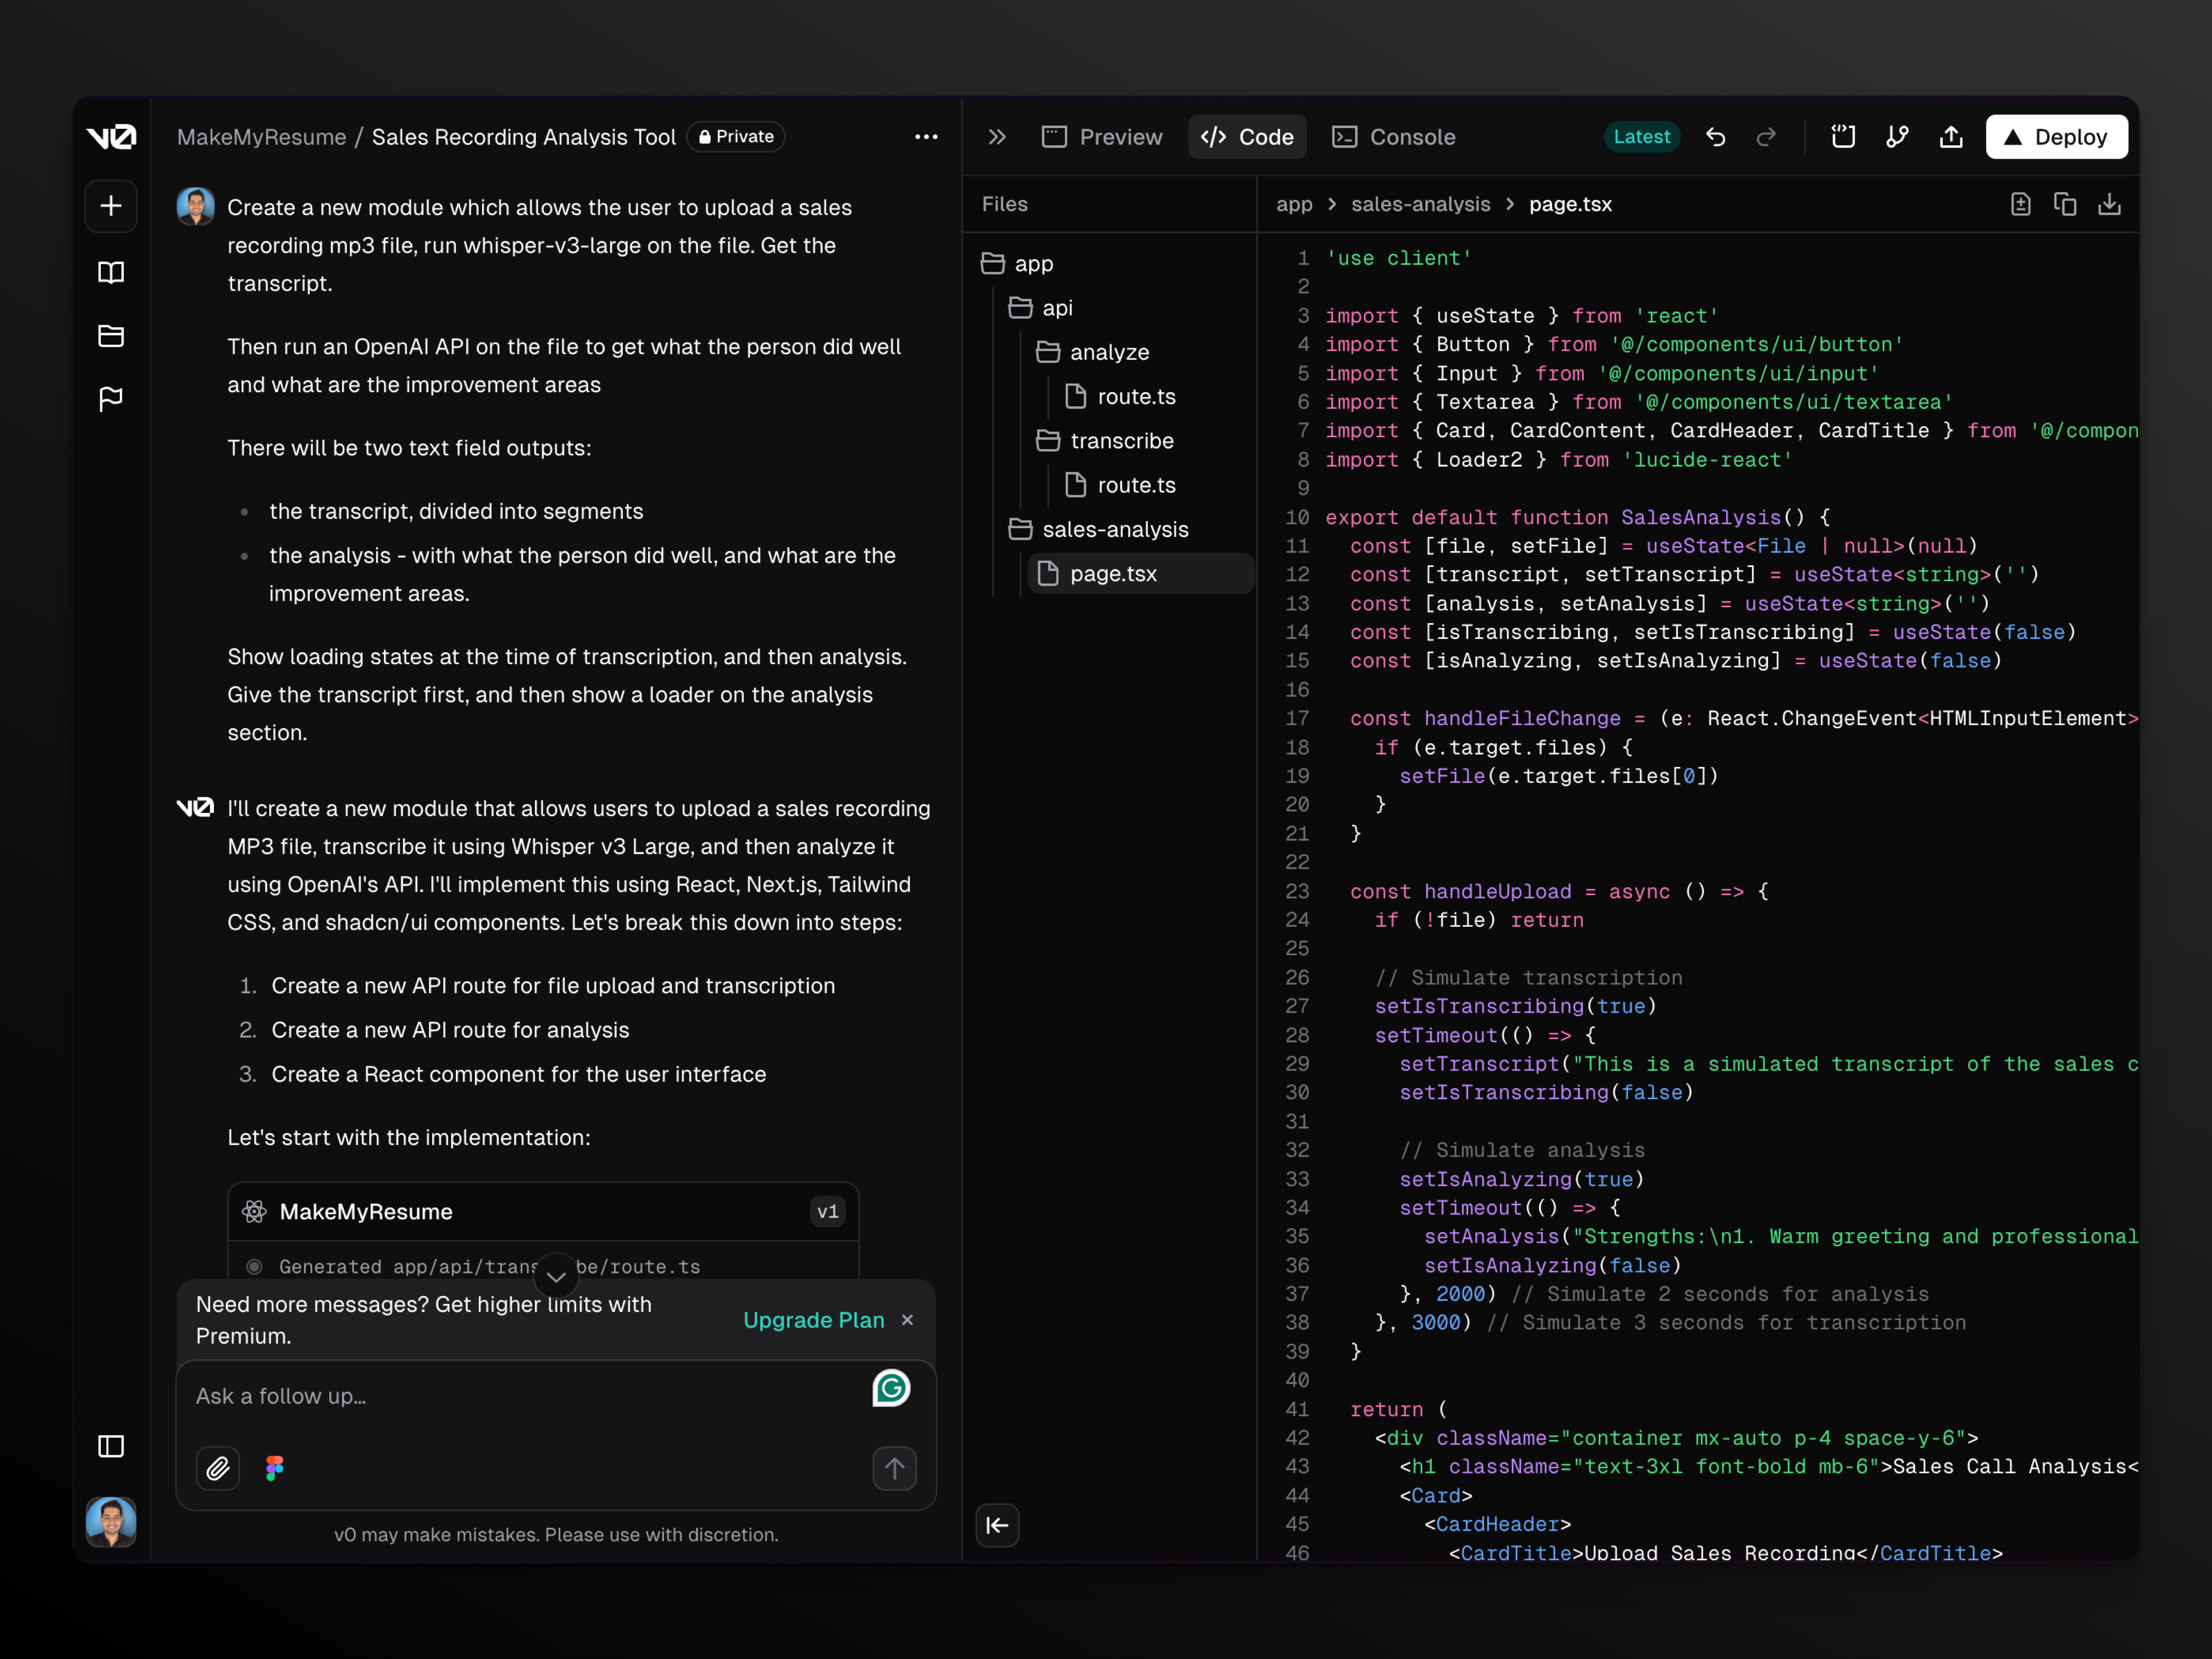Collapse the app folder

pos(1017,263)
